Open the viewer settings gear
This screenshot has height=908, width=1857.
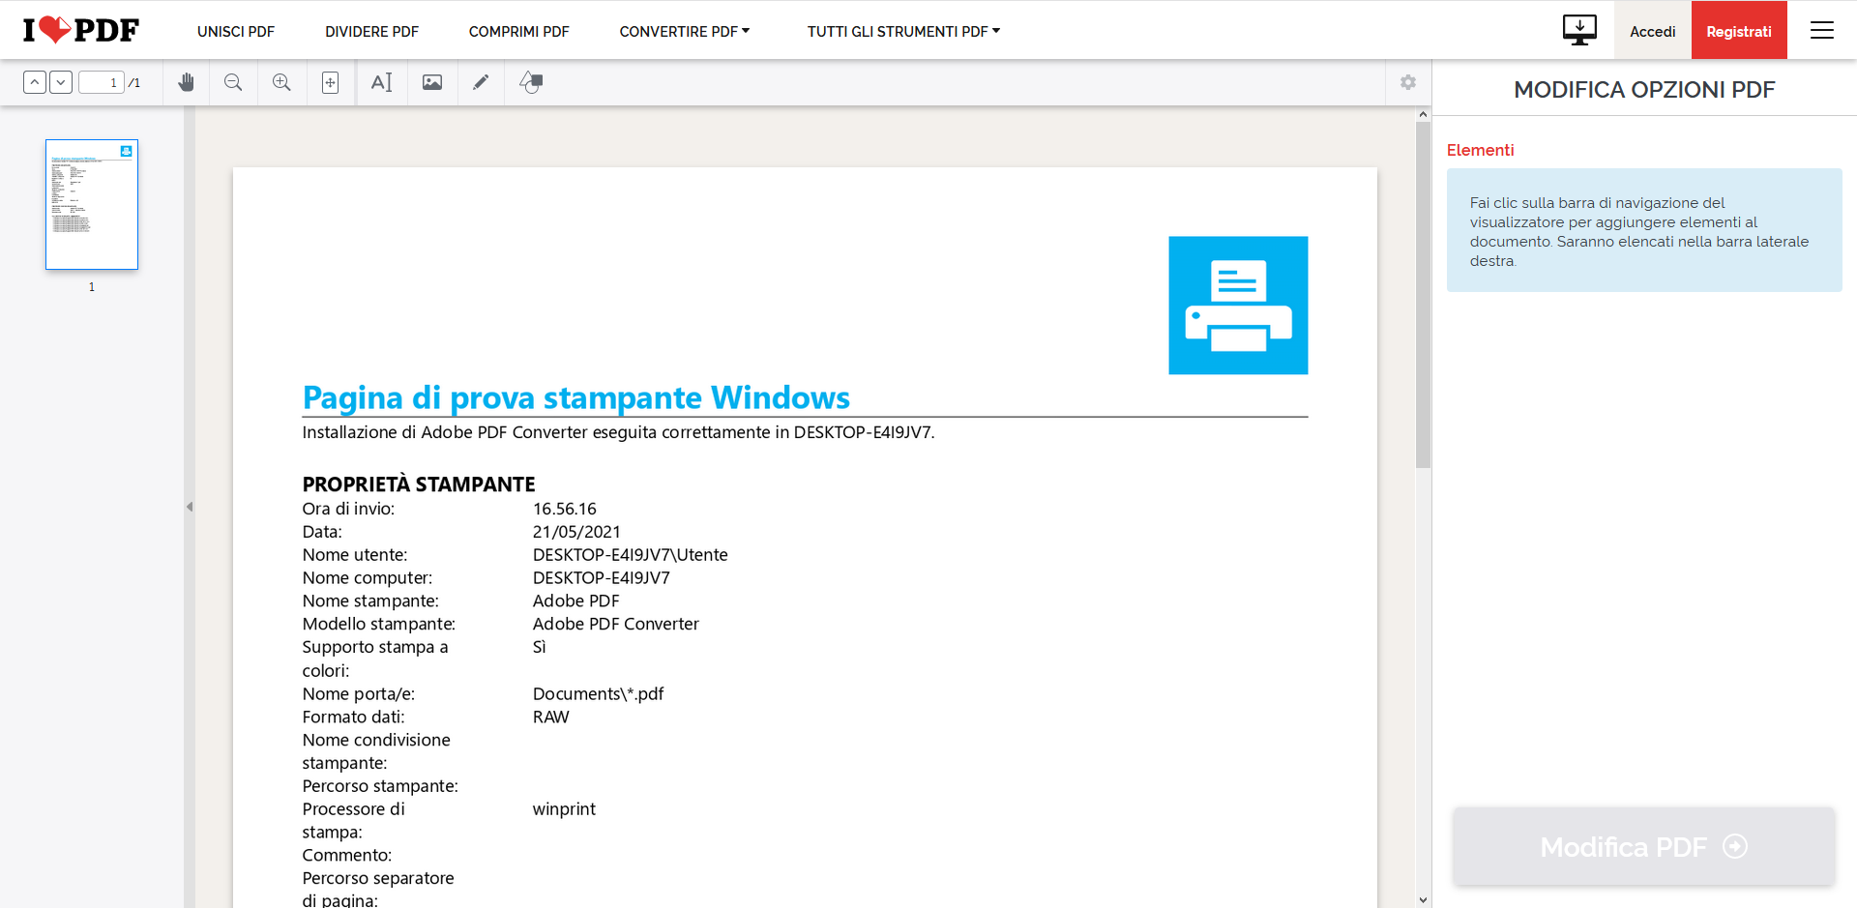coord(1407,83)
